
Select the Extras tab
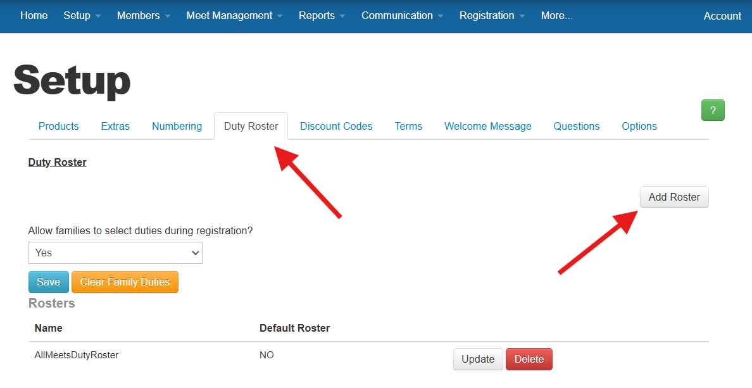[x=115, y=126]
